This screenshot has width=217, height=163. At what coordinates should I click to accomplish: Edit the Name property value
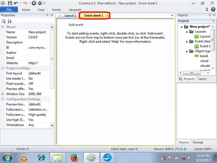[39, 32]
